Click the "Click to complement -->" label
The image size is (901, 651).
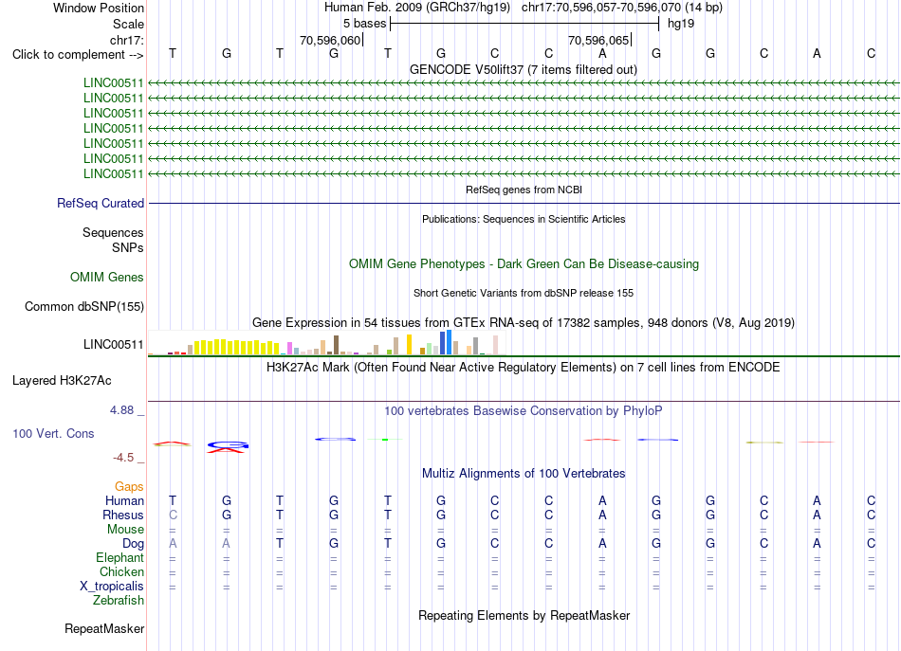point(78,55)
